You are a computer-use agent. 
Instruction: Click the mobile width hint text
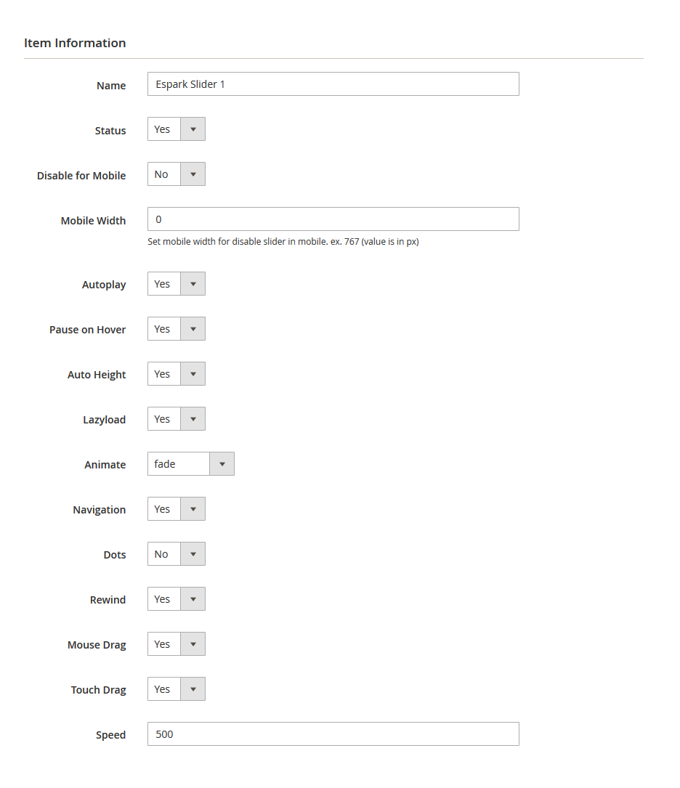pos(283,242)
